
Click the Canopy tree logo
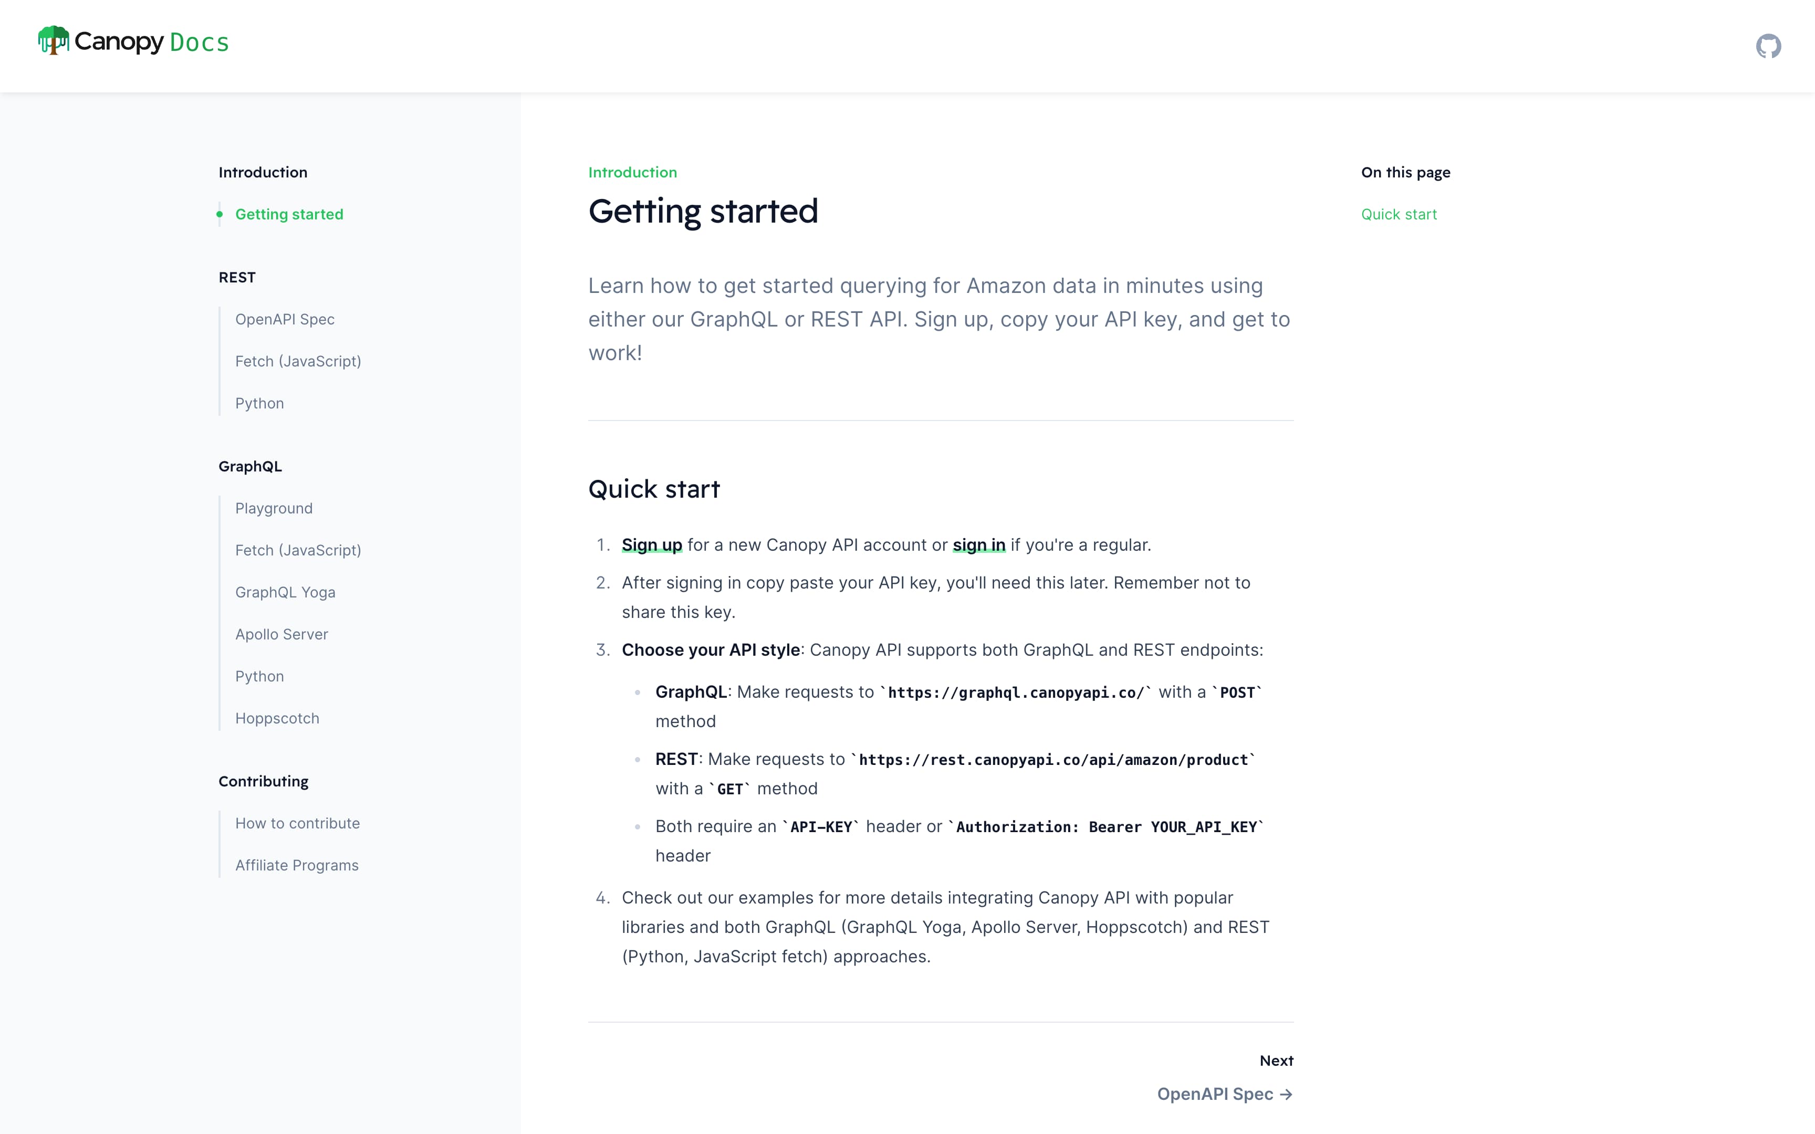coord(53,40)
